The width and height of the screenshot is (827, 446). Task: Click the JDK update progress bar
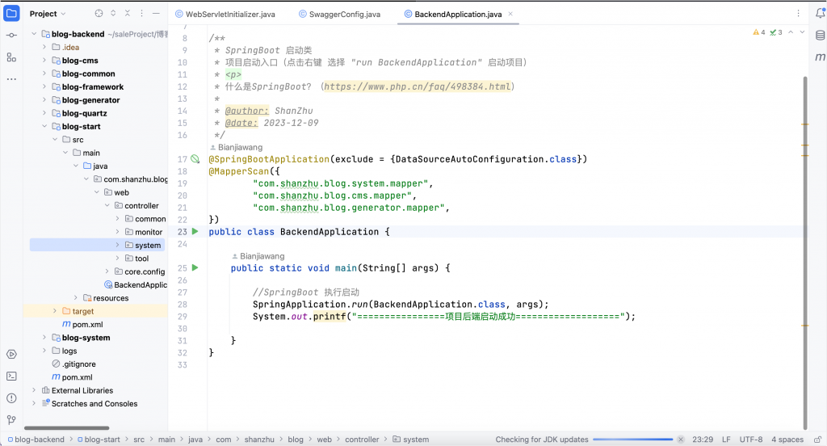click(638, 440)
